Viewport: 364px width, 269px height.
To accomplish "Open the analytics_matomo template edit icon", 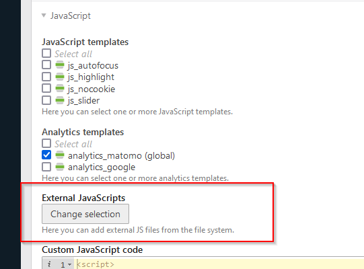I will pyautogui.click(x=60, y=155).
